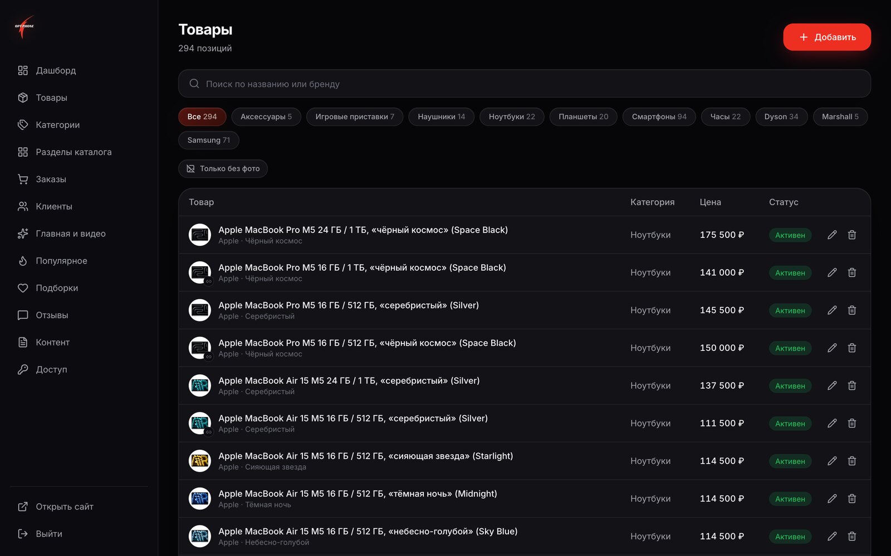Click thumbnail of MacBook Air Sky Blue
Screen dimensions: 891x556
200,537
